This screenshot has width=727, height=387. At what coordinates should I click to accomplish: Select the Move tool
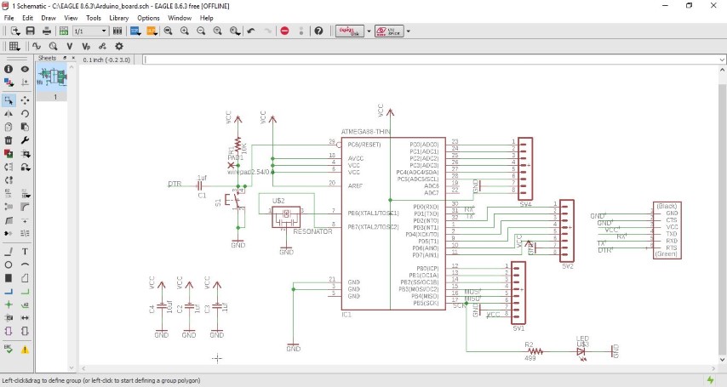(x=25, y=100)
